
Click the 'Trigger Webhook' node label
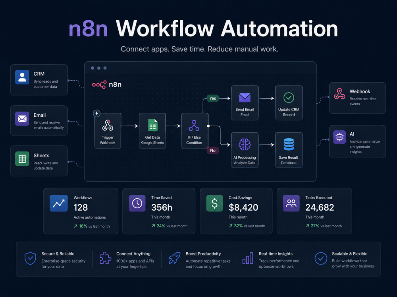[108, 140]
